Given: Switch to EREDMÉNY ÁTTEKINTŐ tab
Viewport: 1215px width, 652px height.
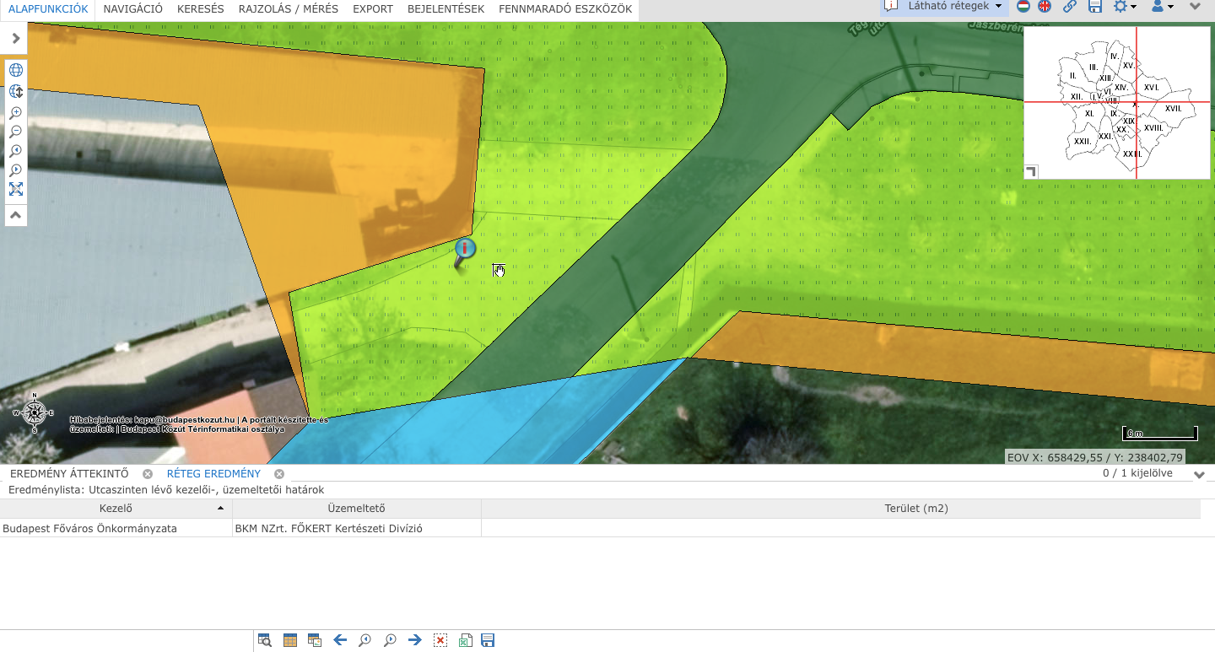Looking at the screenshot, I should pyautogui.click(x=69, y=474).
